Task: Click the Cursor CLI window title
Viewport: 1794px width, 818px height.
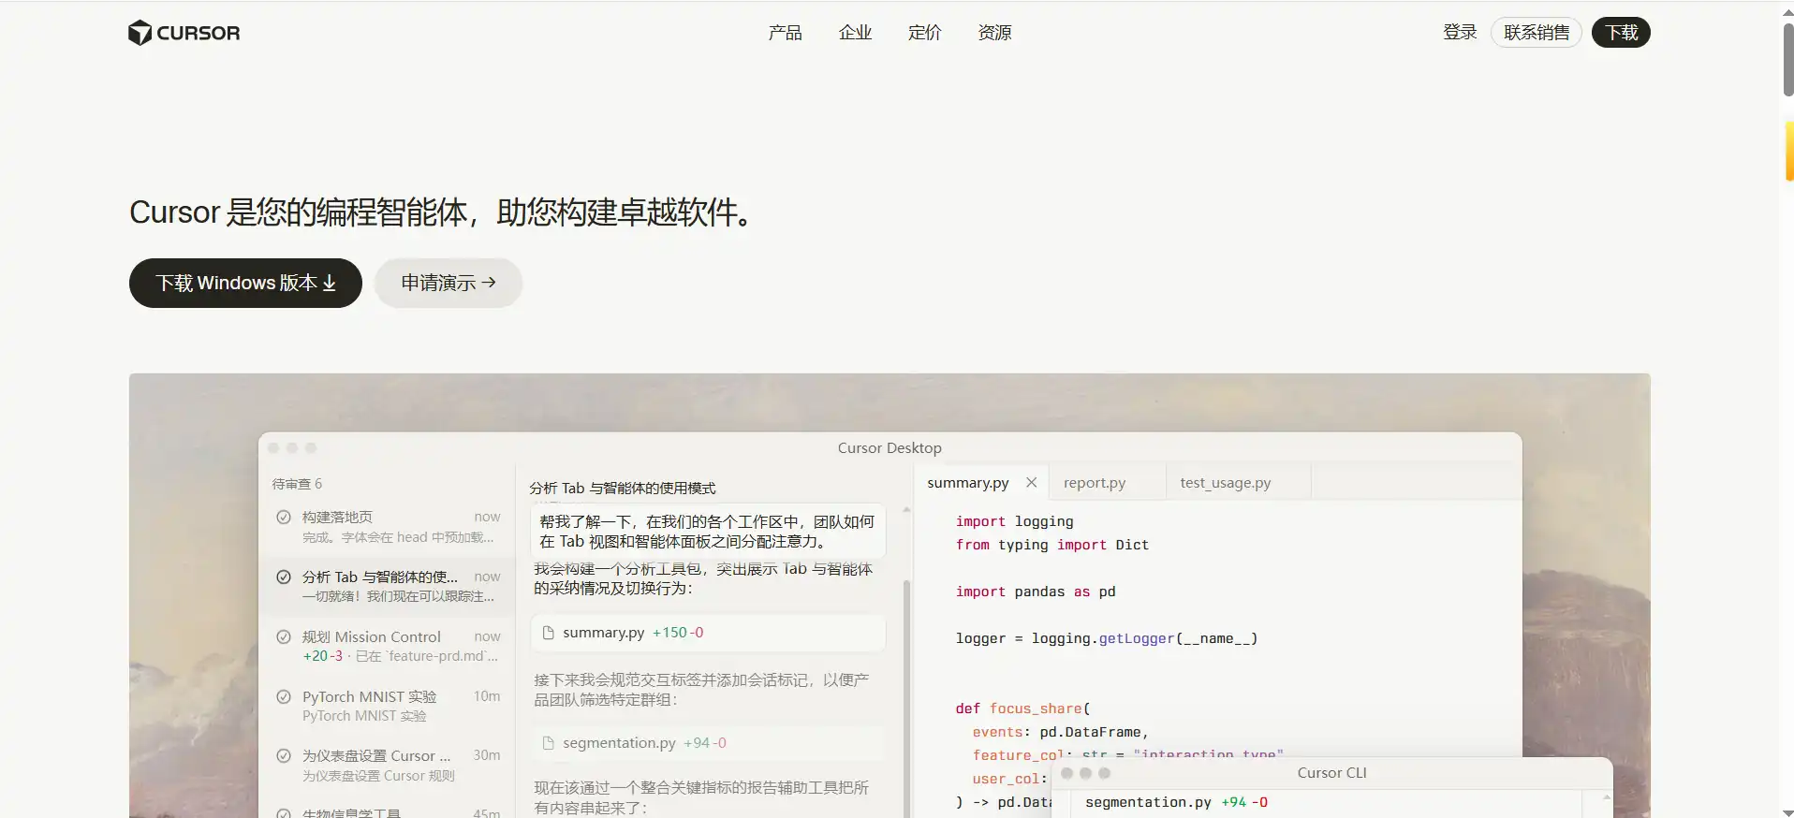Action: [1331, 773]
